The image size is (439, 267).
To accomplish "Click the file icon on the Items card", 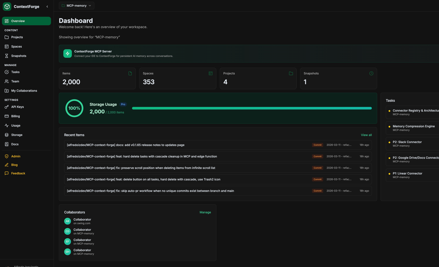I will tap(130, 73).
